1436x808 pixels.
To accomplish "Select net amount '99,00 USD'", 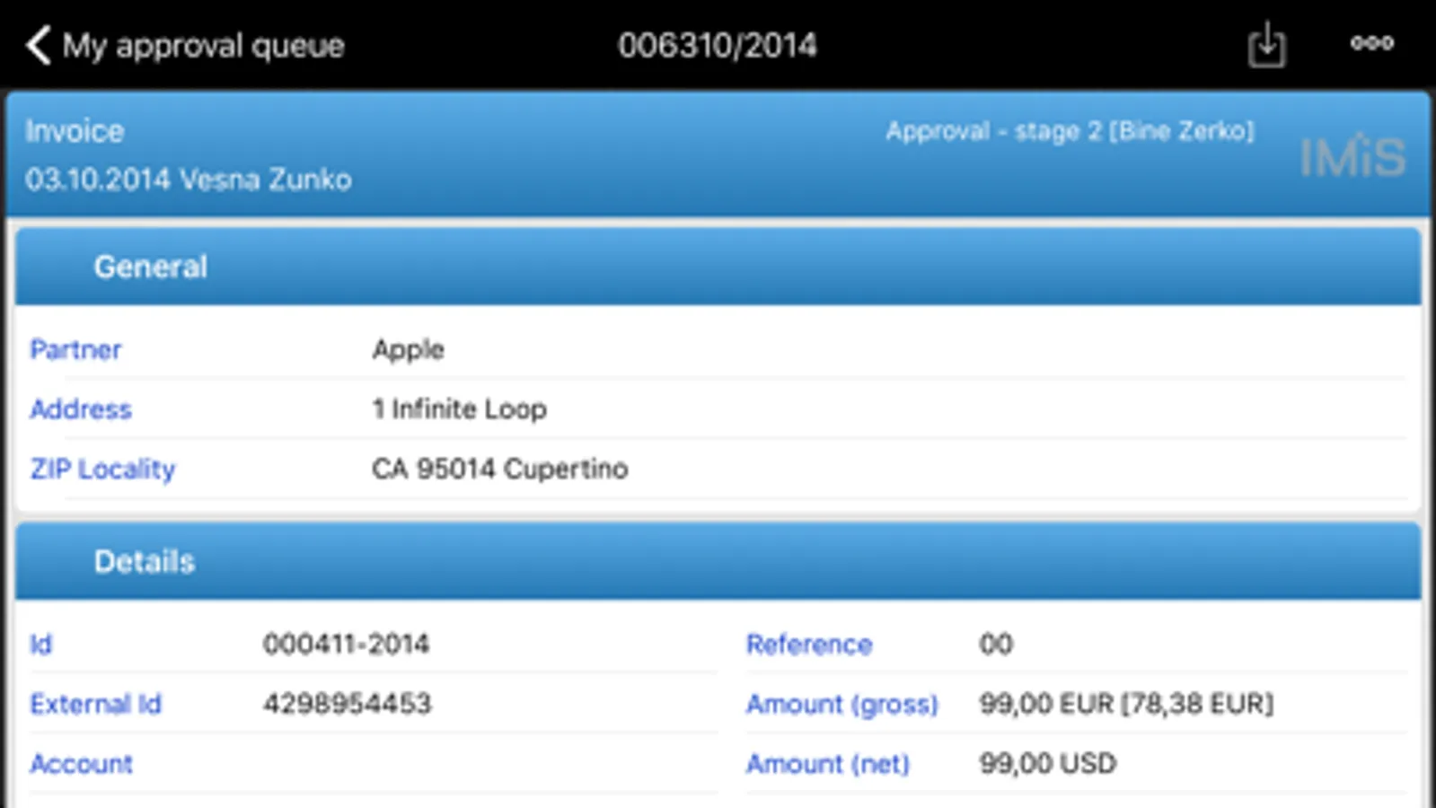I will point(1048,764).
